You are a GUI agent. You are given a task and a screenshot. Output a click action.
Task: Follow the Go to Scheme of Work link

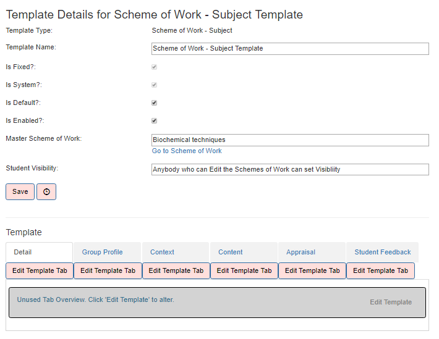point(187,151)
